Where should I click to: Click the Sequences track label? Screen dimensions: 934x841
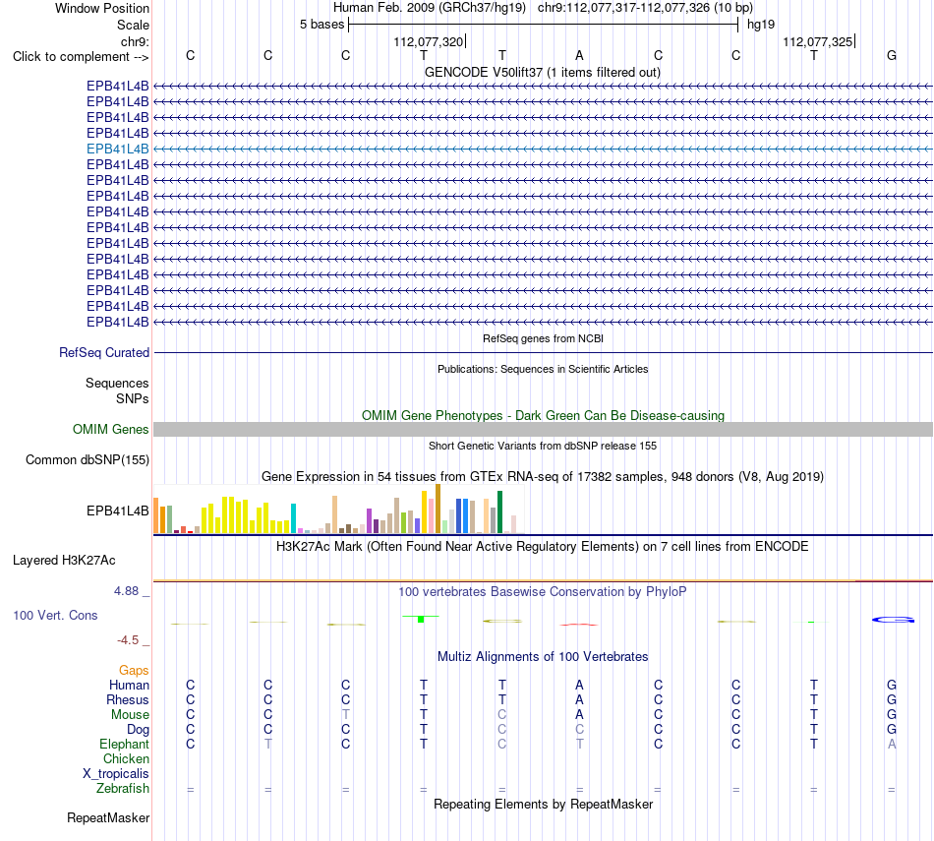[x=117, y=384]
